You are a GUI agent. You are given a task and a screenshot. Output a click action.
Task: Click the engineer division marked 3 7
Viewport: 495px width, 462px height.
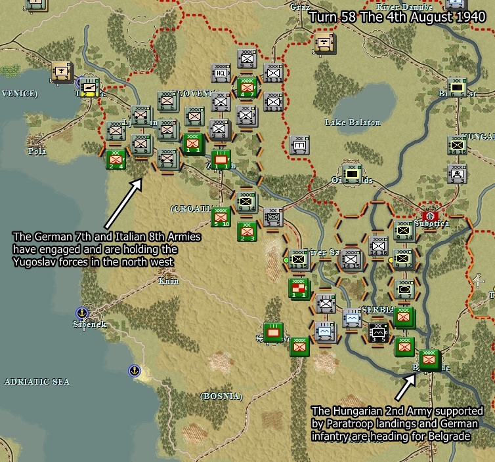coord(299,145)
